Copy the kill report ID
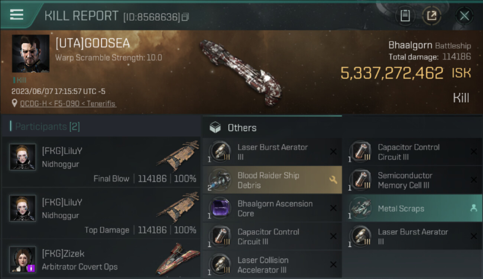This screenshot has width=483, height=279. point(185,17)
